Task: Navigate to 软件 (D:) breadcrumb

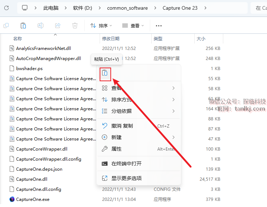Action: [82, 8]
